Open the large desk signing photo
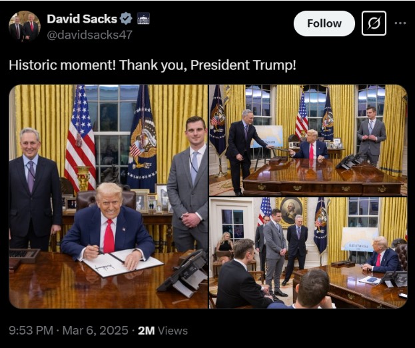The image size is (415, 348). point(109,197)
